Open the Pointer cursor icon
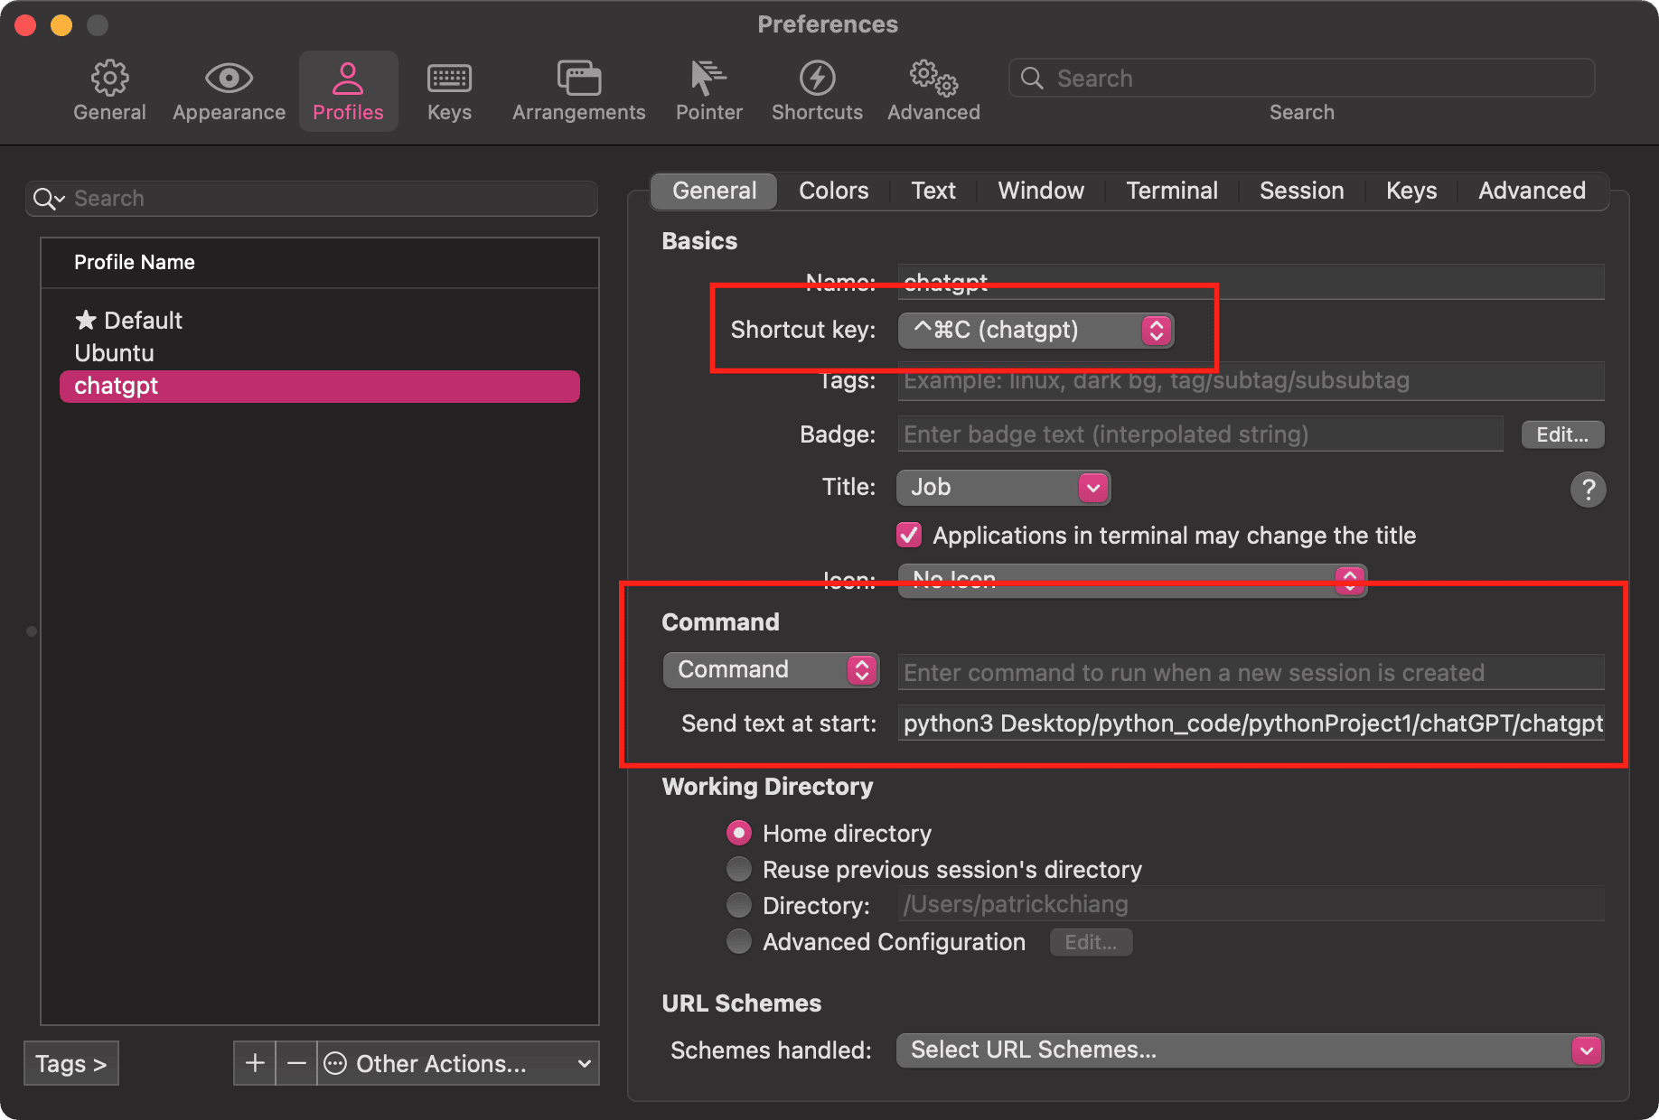Viewport: 1659px width, 1120px height. point(708,79)
